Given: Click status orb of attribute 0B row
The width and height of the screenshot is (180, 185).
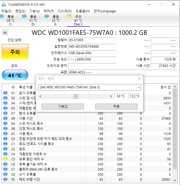Looking at the screenshot, I should 5,129.
